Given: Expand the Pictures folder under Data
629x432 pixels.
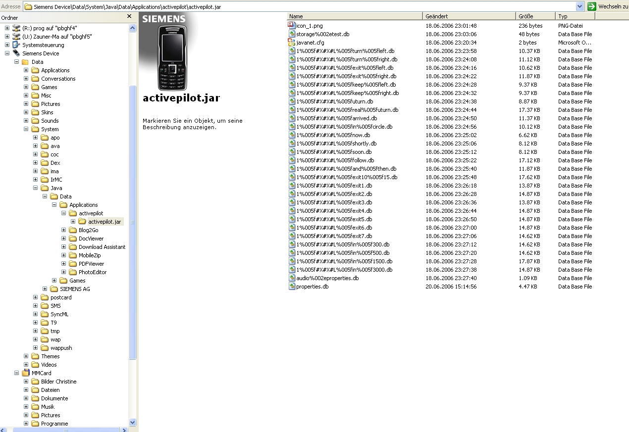Looking at the screenshot, I should coord(26,104).
